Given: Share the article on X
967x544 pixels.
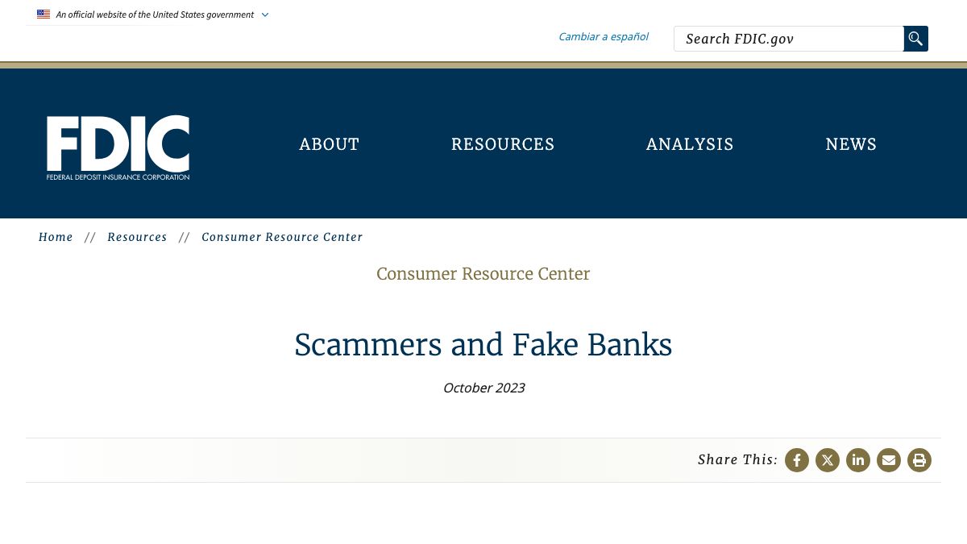Looking at the screenshot, I should [828, 460].
